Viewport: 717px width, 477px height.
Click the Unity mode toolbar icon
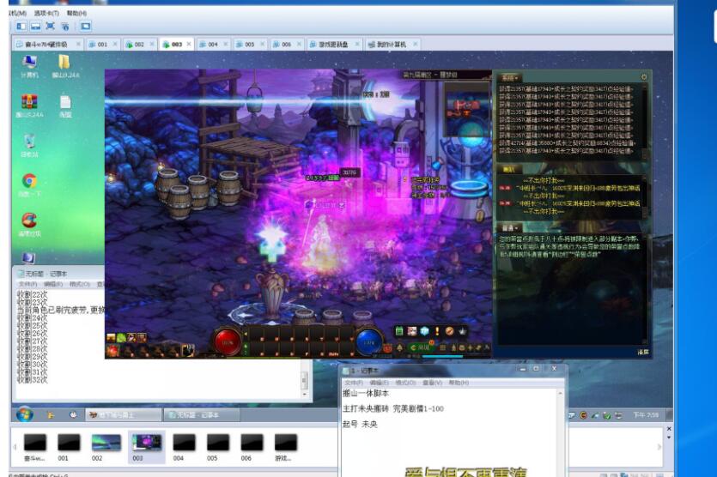coord(65,27)
